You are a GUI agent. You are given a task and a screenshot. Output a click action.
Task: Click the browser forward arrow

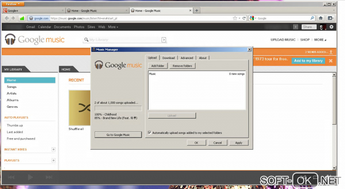click(x=13, y=18)
